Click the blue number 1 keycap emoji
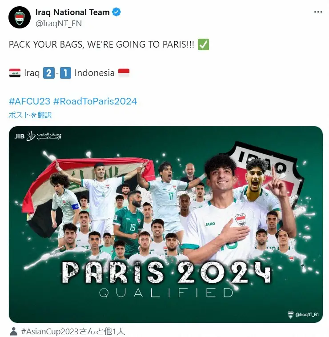 click(x=65, y=73)
